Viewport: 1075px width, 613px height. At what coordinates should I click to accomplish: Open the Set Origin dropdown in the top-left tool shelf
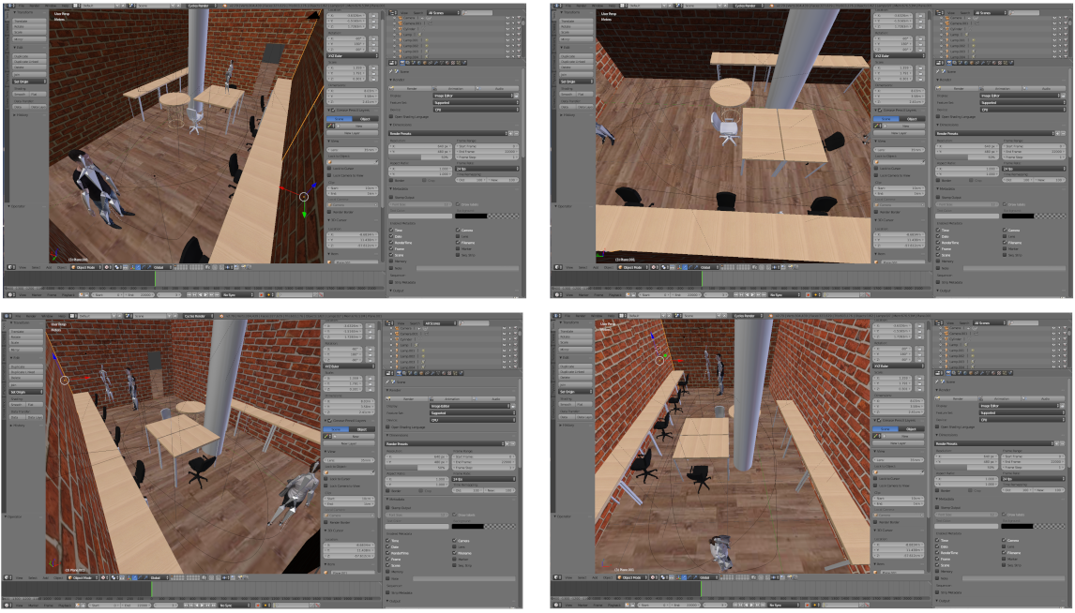26,82
